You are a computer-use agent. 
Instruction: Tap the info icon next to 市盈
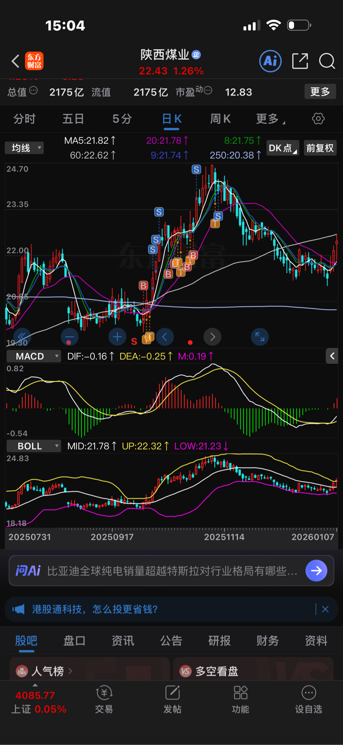[208, 91]
